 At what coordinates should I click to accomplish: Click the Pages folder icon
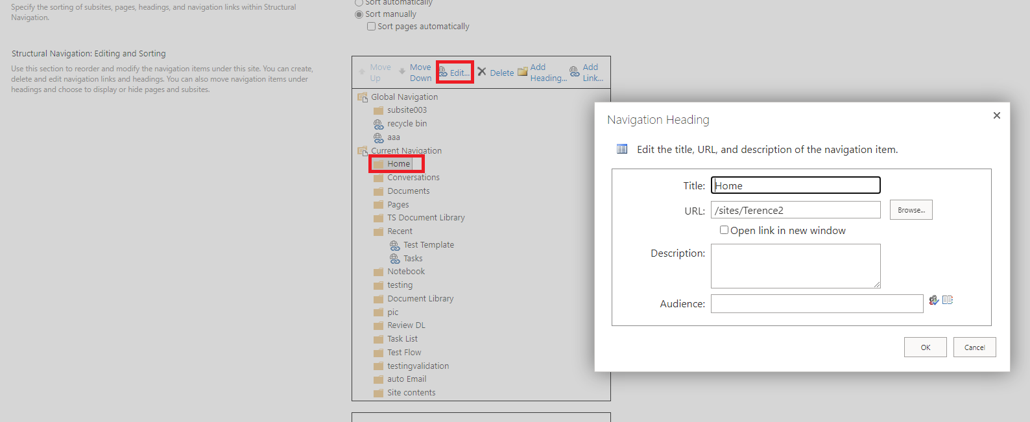point(379,205)
